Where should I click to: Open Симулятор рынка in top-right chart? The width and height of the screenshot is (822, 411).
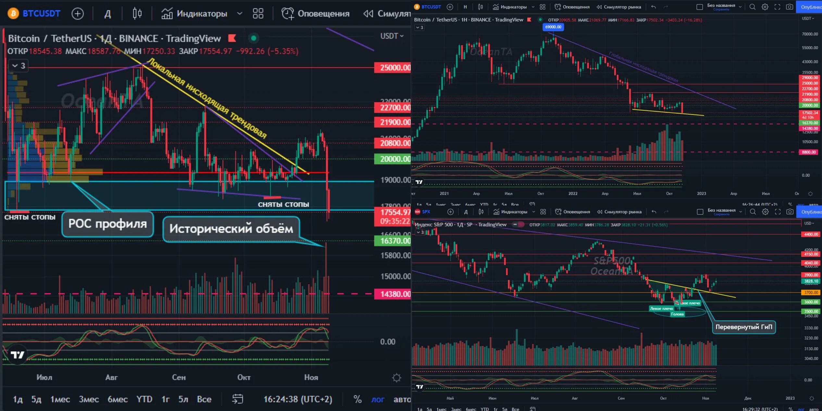pos(619,7)
